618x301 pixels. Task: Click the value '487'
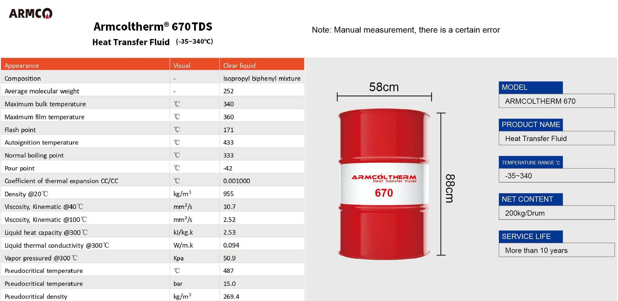pos(229,271)
